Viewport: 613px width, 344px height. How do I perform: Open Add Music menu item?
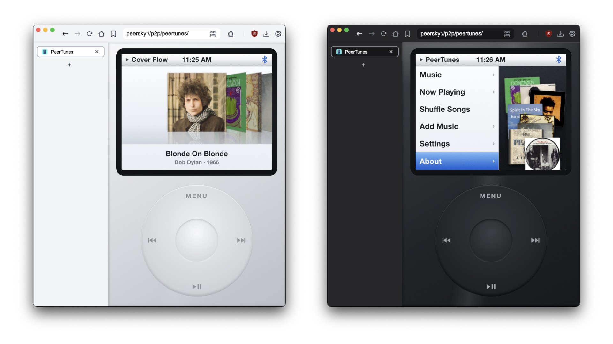pos(457,126)
